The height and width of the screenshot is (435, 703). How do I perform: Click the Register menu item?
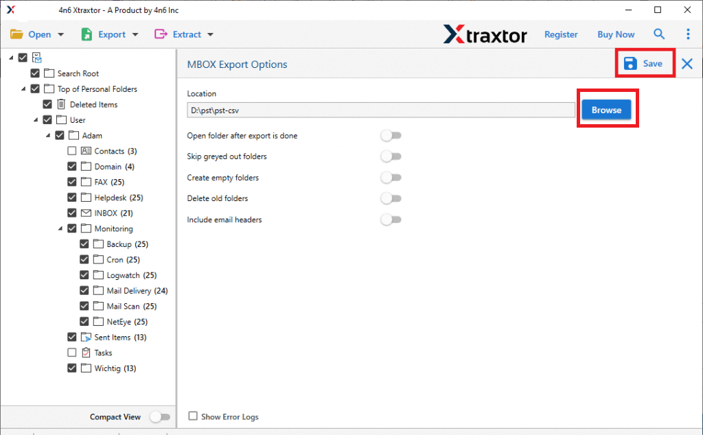coord(561,34)
